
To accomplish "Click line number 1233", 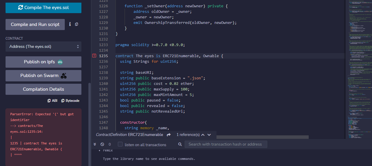I will click(x=103, y=45).
